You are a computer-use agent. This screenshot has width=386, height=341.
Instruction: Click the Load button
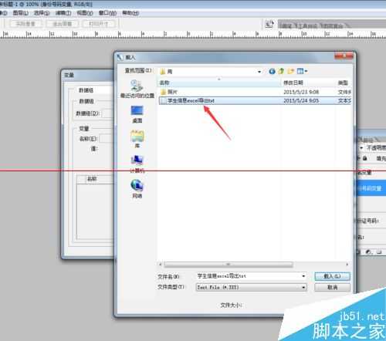pos(332,276)
